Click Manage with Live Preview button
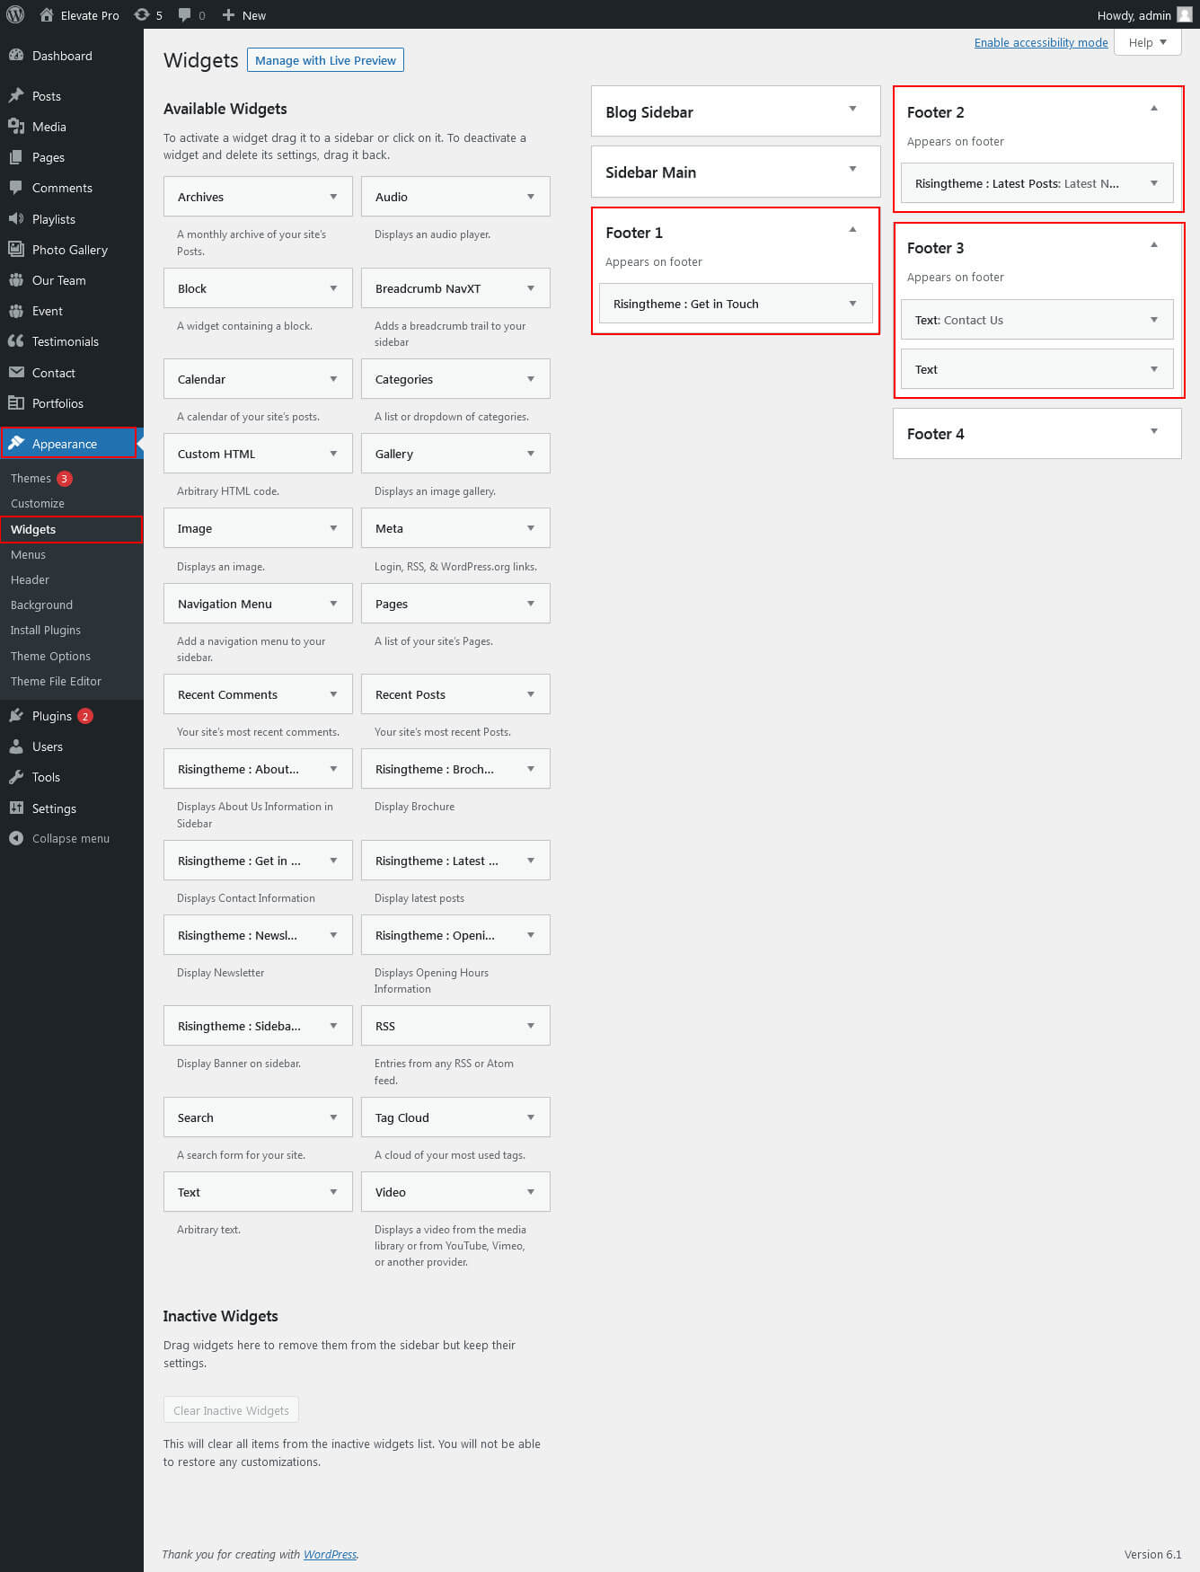 click(x=325, y=60)
